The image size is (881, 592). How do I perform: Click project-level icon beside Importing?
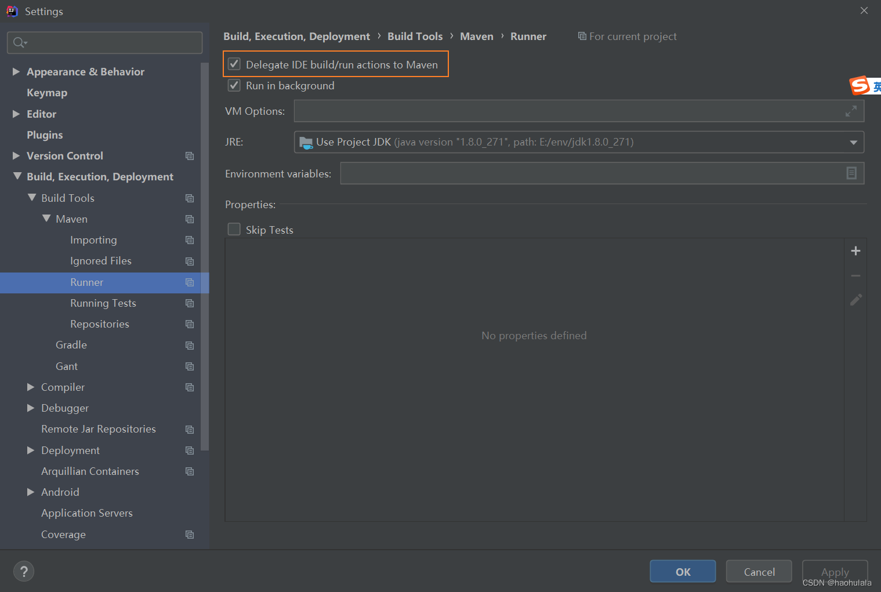click(190, 240)
